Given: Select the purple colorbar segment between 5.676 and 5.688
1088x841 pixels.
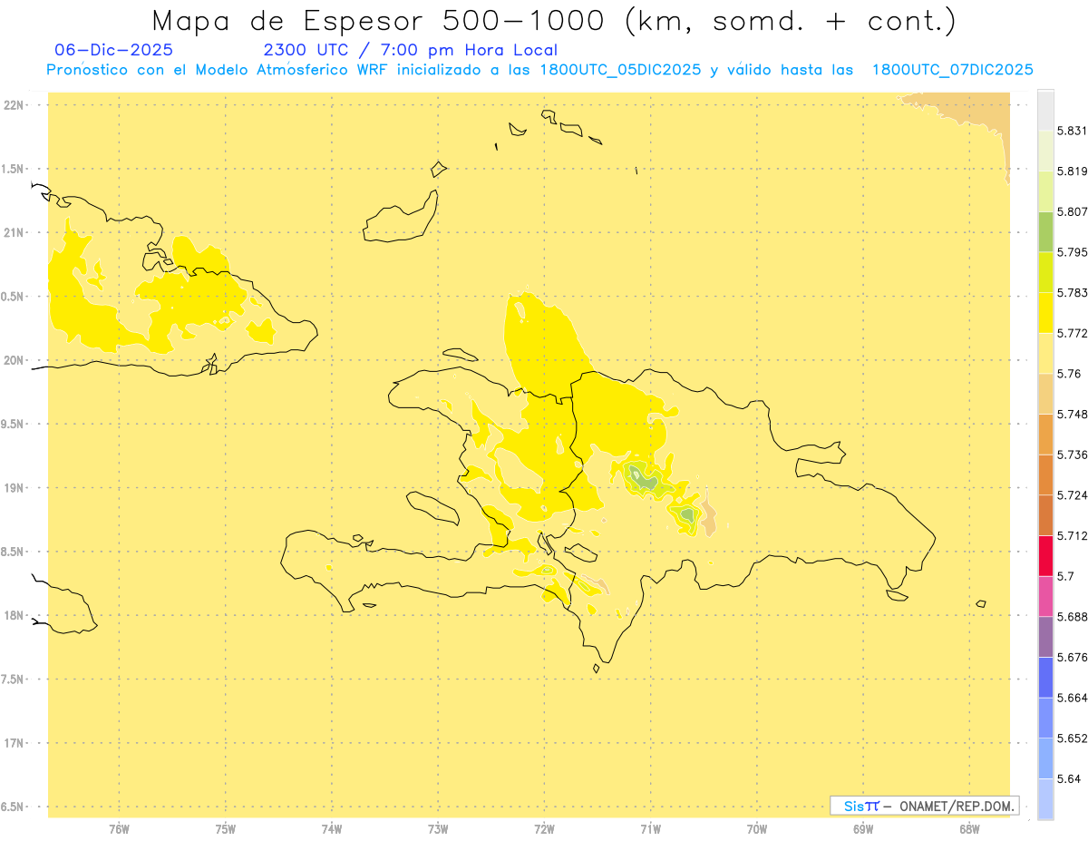Looking at the screenshot, I should (1045, 636).
